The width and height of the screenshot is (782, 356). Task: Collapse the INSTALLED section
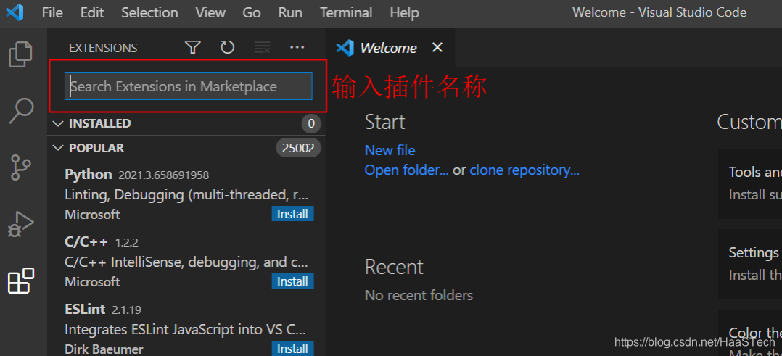tap(58, 123)
